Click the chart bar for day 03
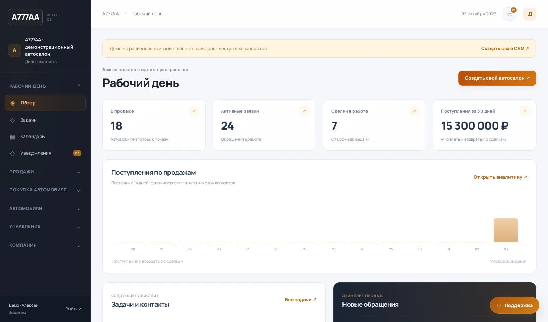This screenshot has height=322, width=548. (506, 230)
